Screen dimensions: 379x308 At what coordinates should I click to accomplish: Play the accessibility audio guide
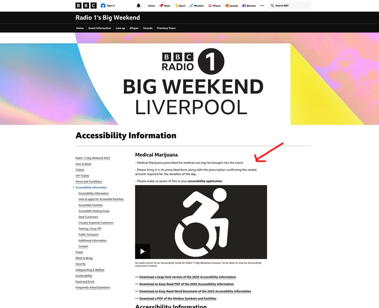pyautogui.click(x=142, y=251)
